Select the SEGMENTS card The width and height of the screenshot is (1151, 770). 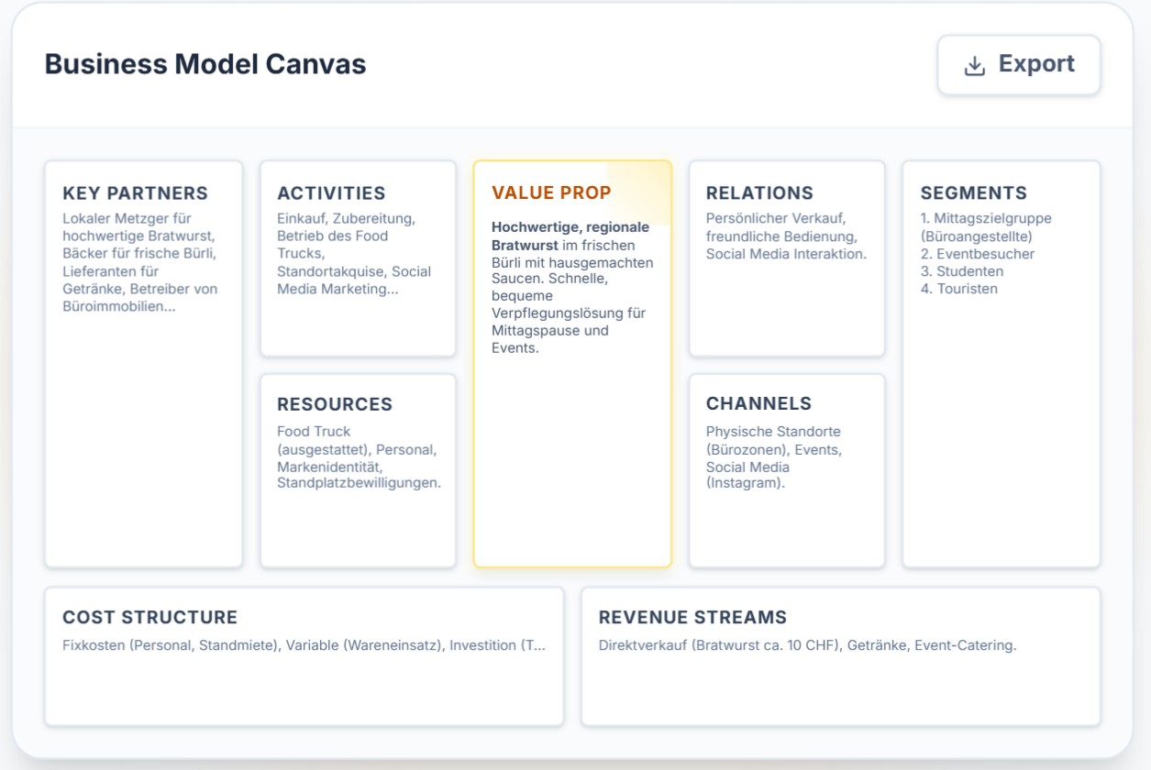tap(1001, 362)
